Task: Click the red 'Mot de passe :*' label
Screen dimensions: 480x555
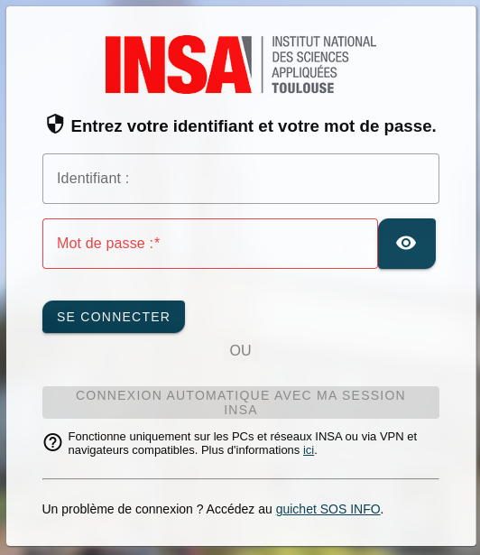Action: pyautogui.click(x=108, y=243)
